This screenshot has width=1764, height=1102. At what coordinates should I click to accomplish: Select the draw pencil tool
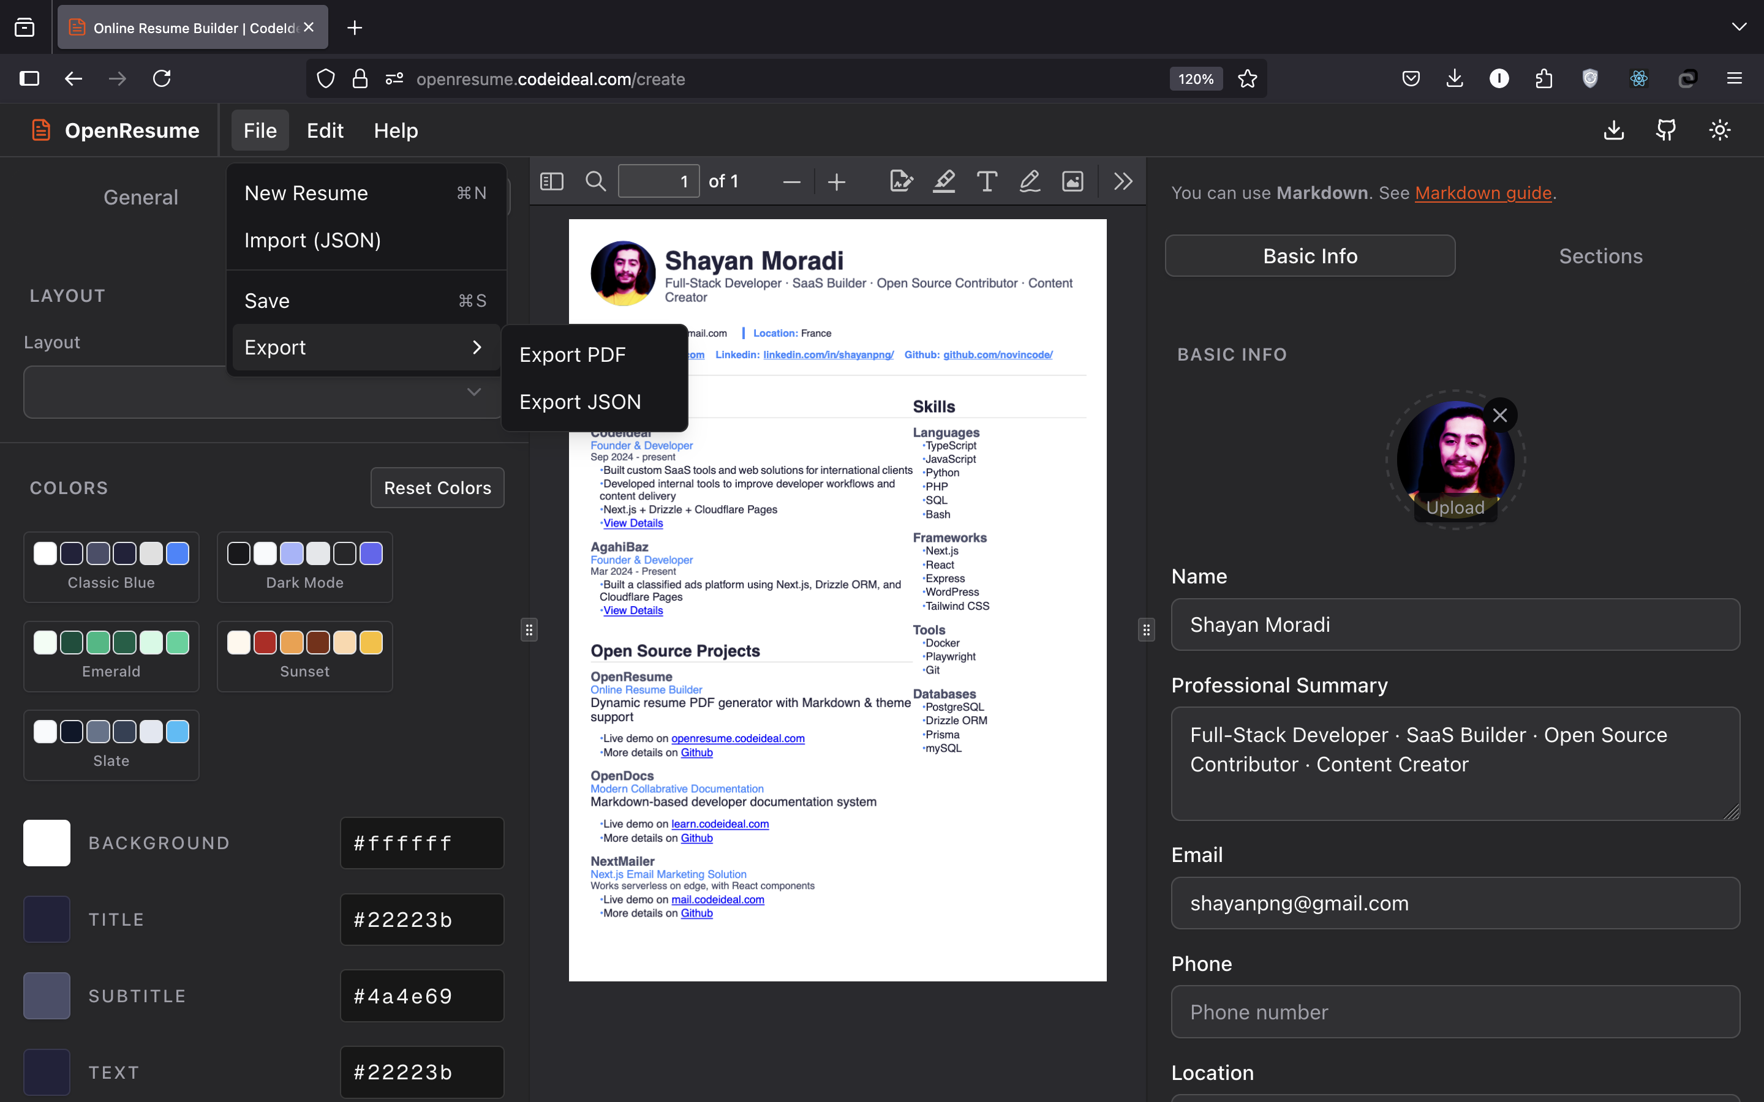(1029, 181)
